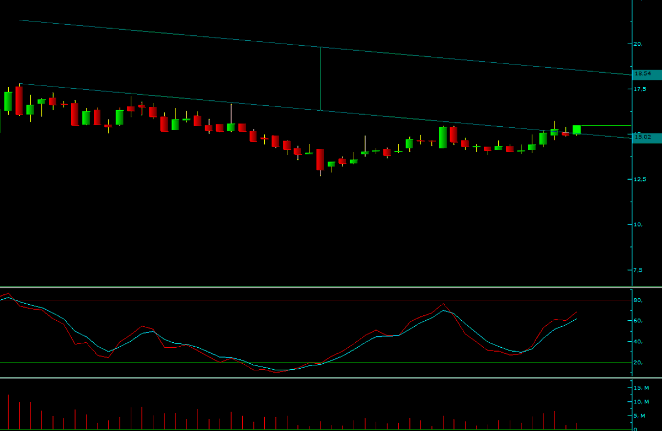This screenshot has height=431, width=662.
Task: Click the red overbought line at 80
Action: (316, 300)
